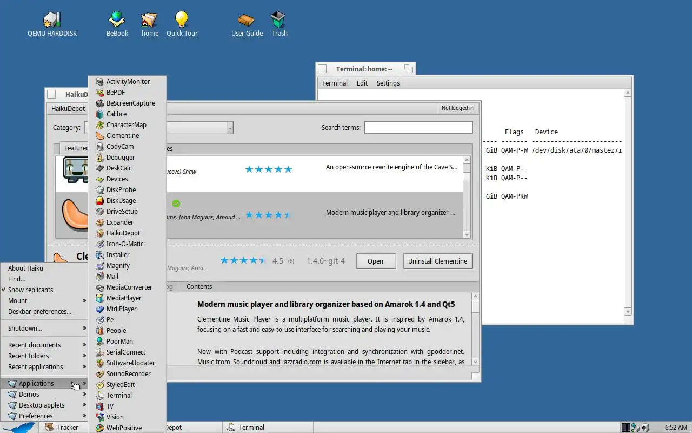Launch DeskCalc calculator
Image resolution: width=692 pixels, height=433 pixels.
click(x=127, y=168)
